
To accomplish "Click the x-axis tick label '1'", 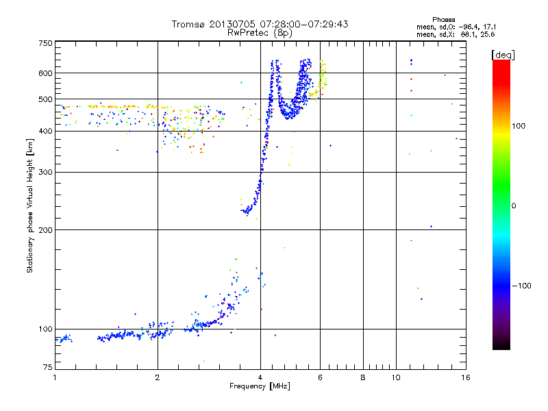I will click(55, 377).
